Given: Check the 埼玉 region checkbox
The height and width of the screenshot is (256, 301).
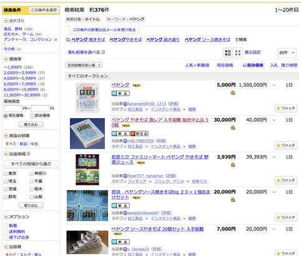Looking at the screenshot, I should [6, 181].
